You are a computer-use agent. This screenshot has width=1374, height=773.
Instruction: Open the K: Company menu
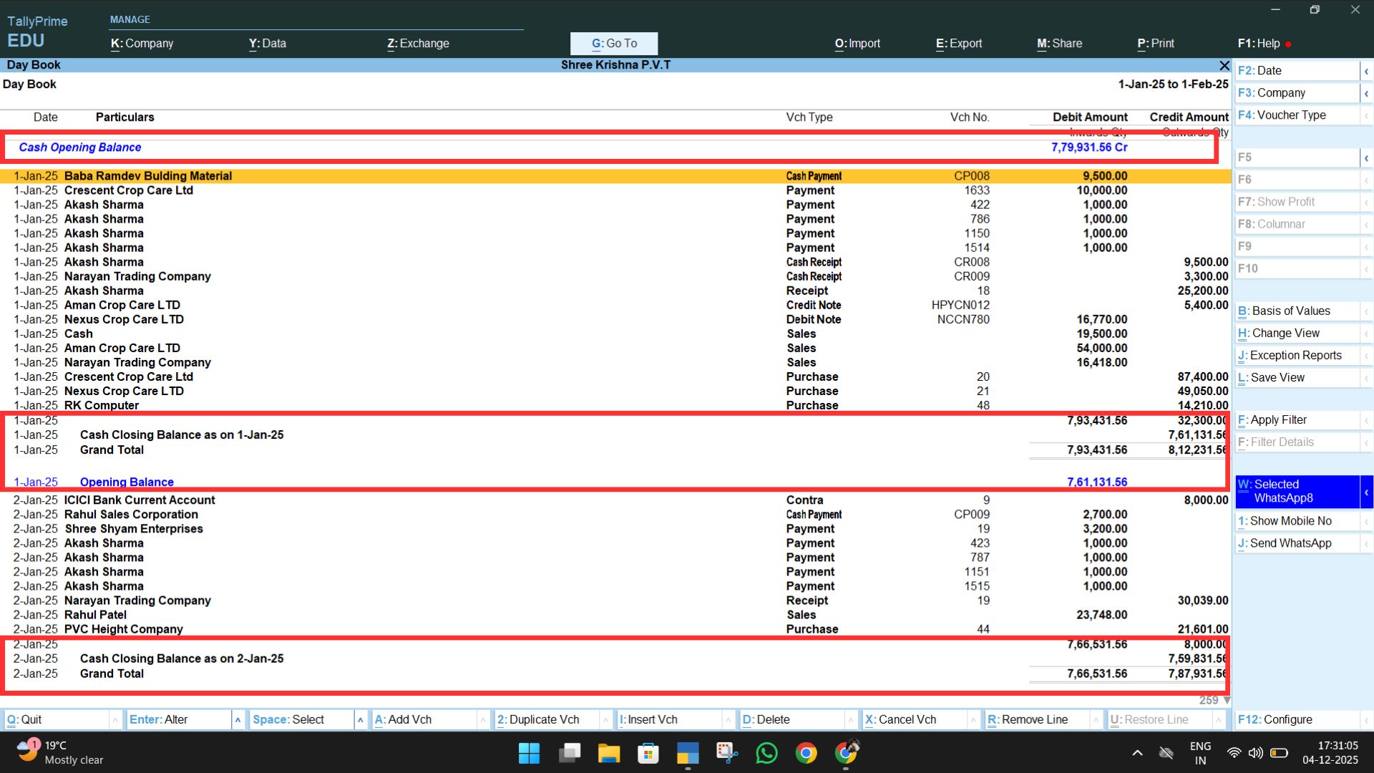pos(142,44)
